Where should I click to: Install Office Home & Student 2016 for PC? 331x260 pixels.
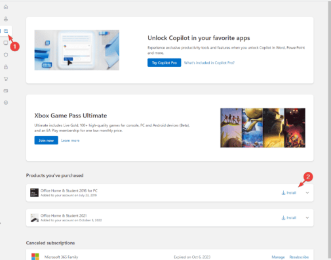coord(289,193)
